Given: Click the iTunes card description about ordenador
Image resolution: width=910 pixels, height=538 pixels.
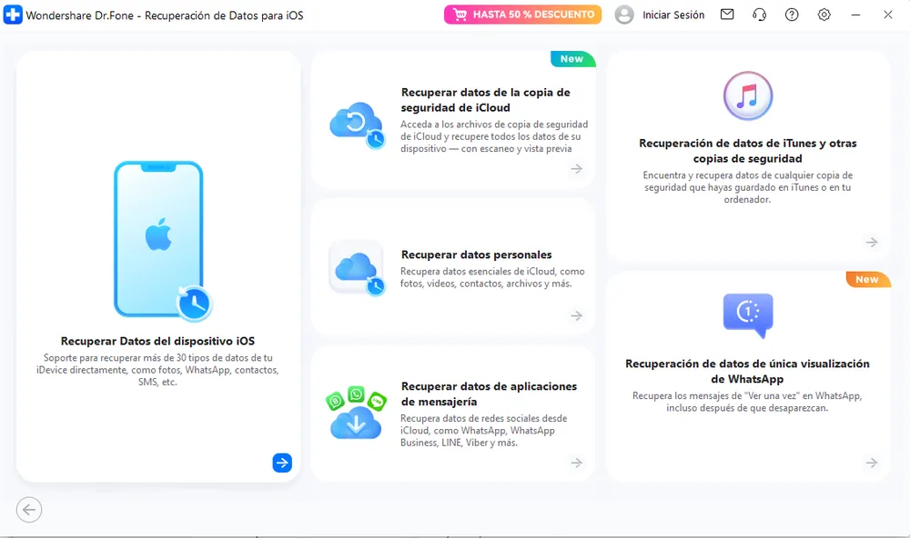Looking at the screenshot, I should pos(747,187).
